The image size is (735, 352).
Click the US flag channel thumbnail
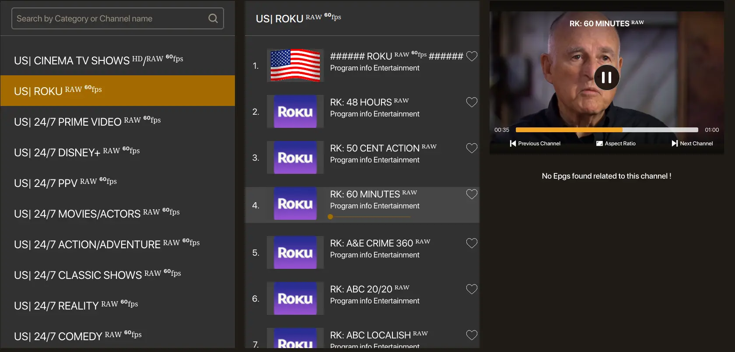[295, 65]
